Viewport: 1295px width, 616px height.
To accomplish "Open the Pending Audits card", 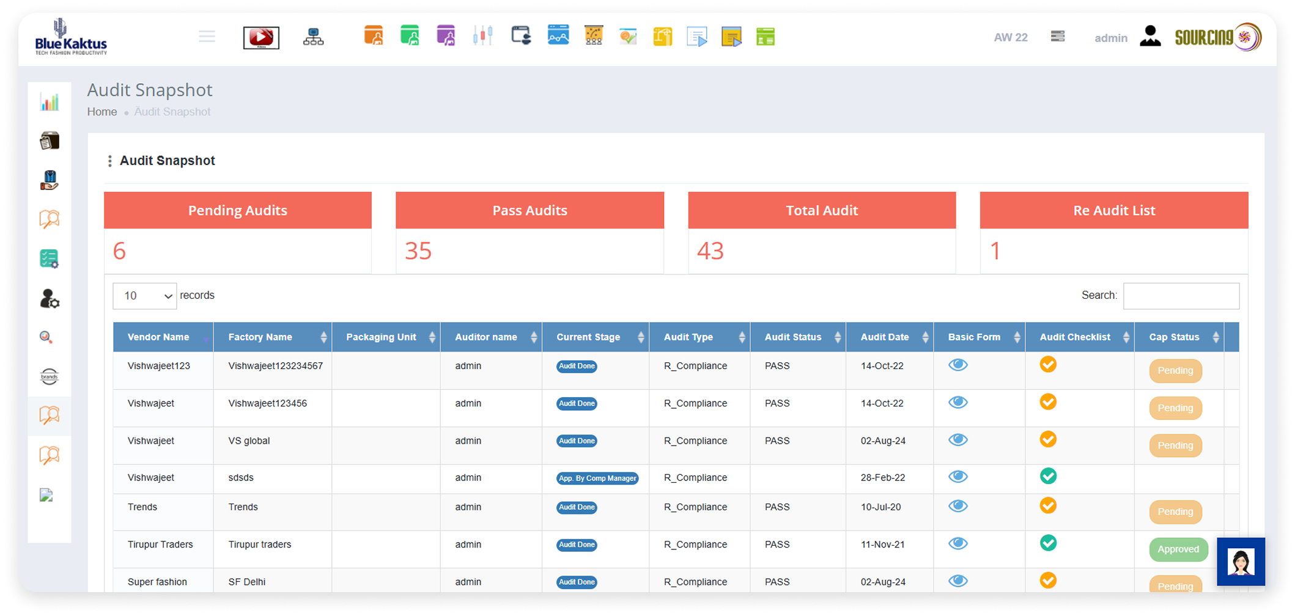I will (238, 211).
